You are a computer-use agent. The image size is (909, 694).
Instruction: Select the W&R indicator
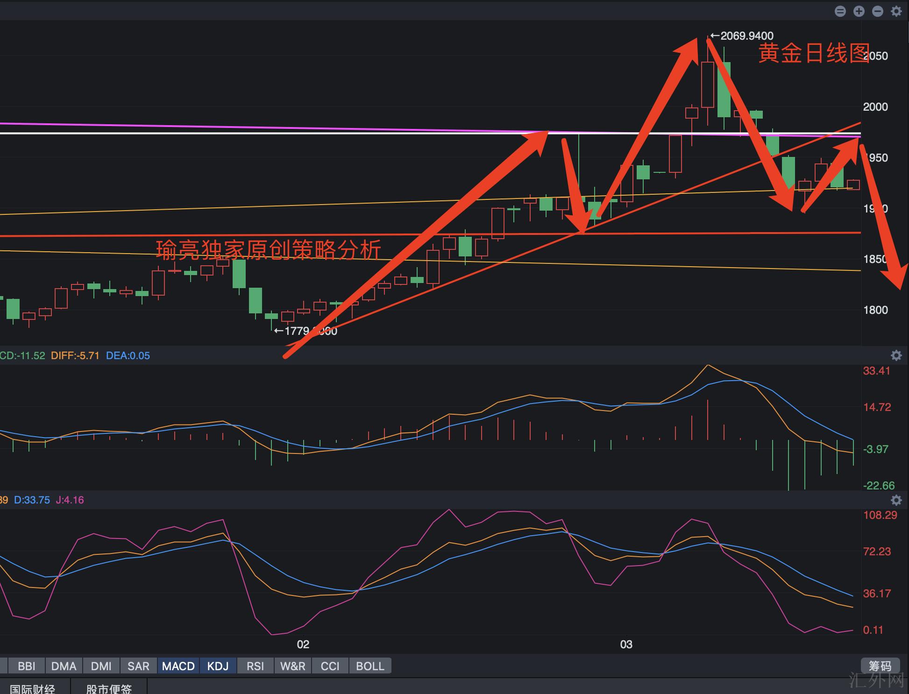click(x=292, y=666)
